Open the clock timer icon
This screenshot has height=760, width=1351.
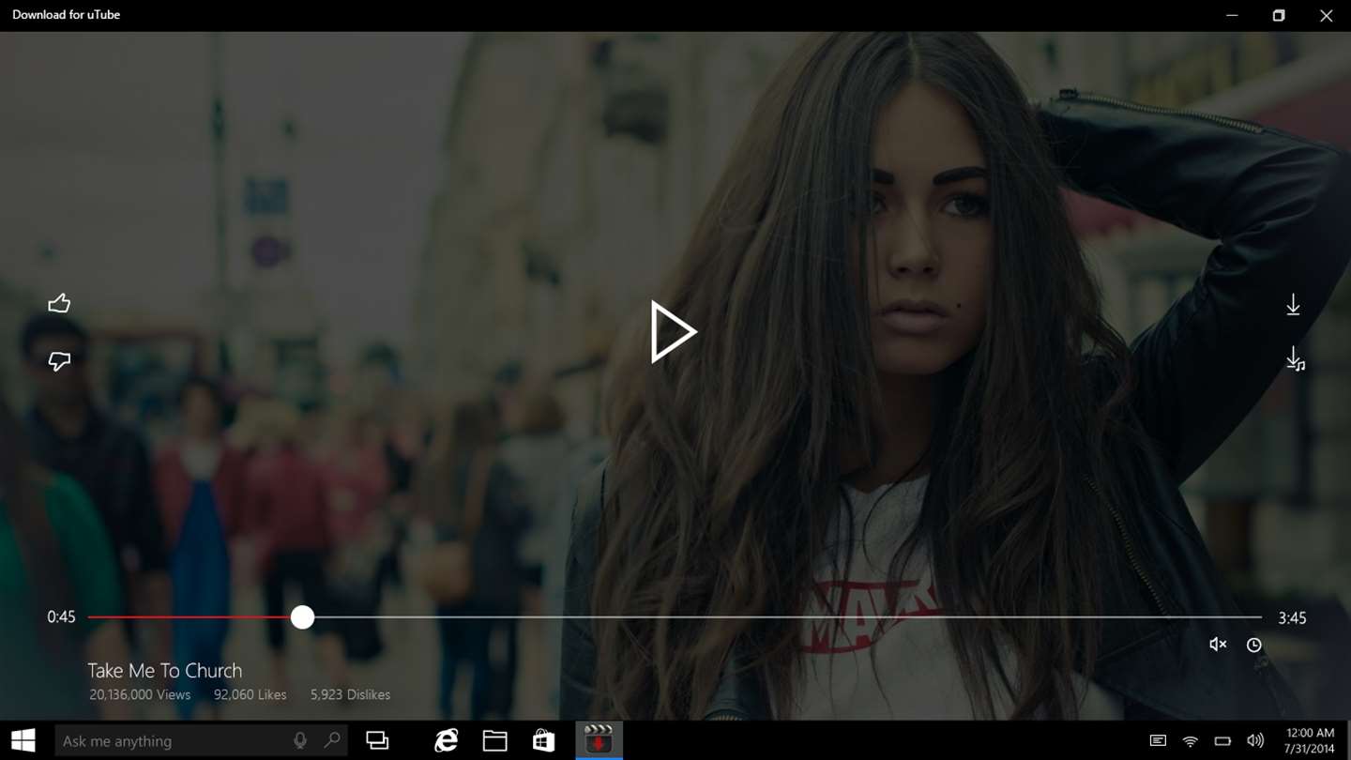pyautogui.click(x=1253, y=645)
